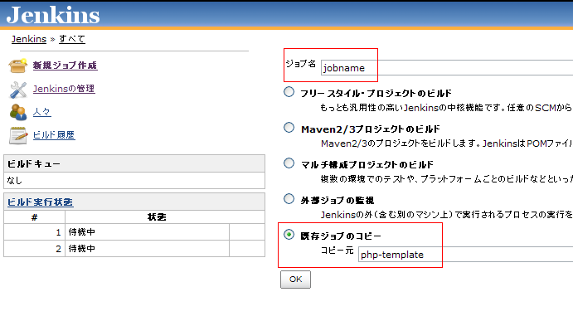Open the ビルド実行状態 link
The image size is (573, 326).
tap(40, 202)
